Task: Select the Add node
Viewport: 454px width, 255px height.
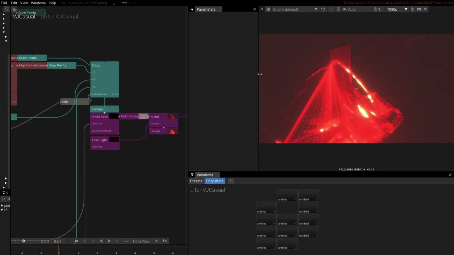Action: click(x=75, y=102)
